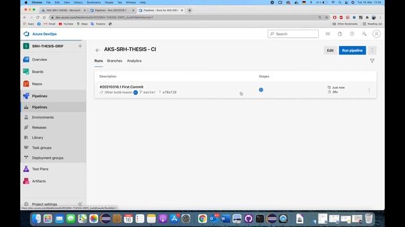Focus the Azure DevOps Search box

pyautogui.click(x=293, y=34)
